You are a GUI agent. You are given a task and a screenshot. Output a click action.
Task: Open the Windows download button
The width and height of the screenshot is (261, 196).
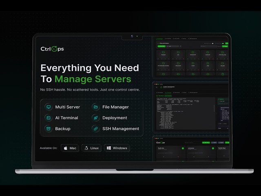coord(117,148)
